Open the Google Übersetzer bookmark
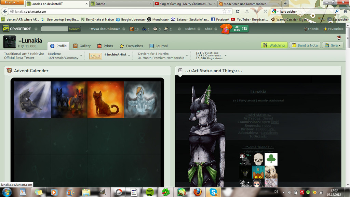350x197 pixels. (x=131, y=20)
